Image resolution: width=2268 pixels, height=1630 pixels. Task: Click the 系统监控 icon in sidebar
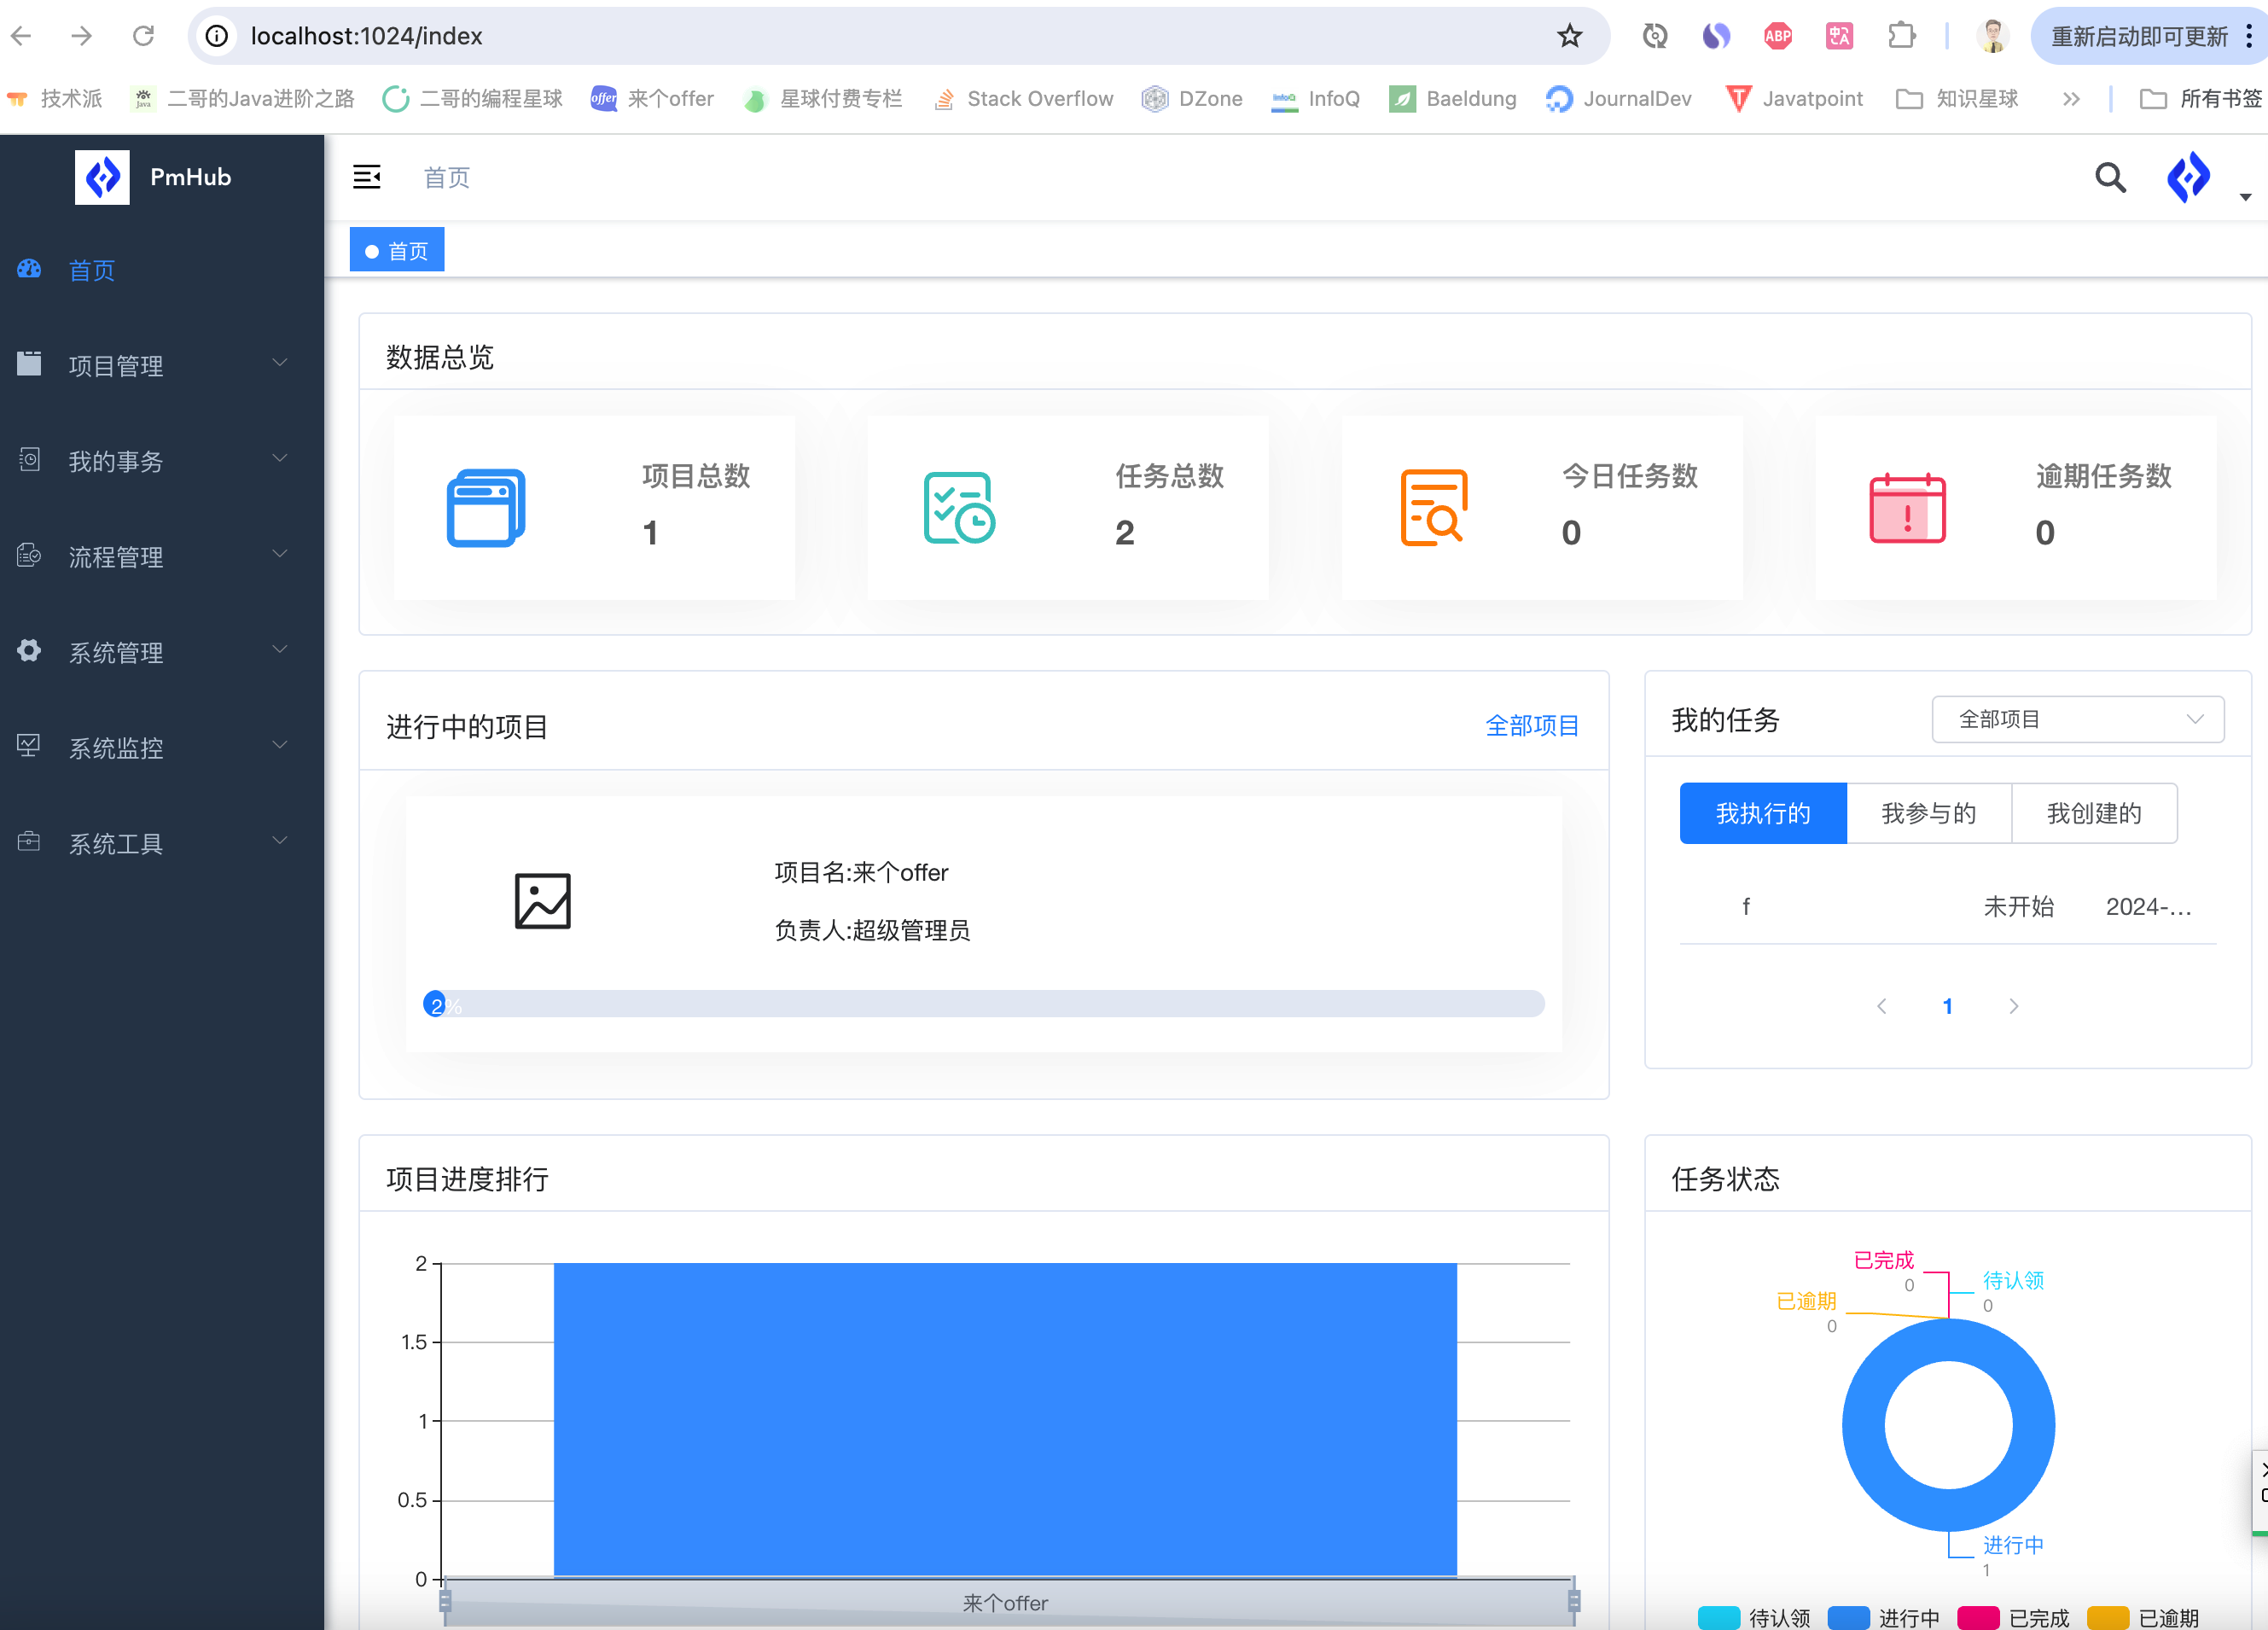[x=30, y=747]
